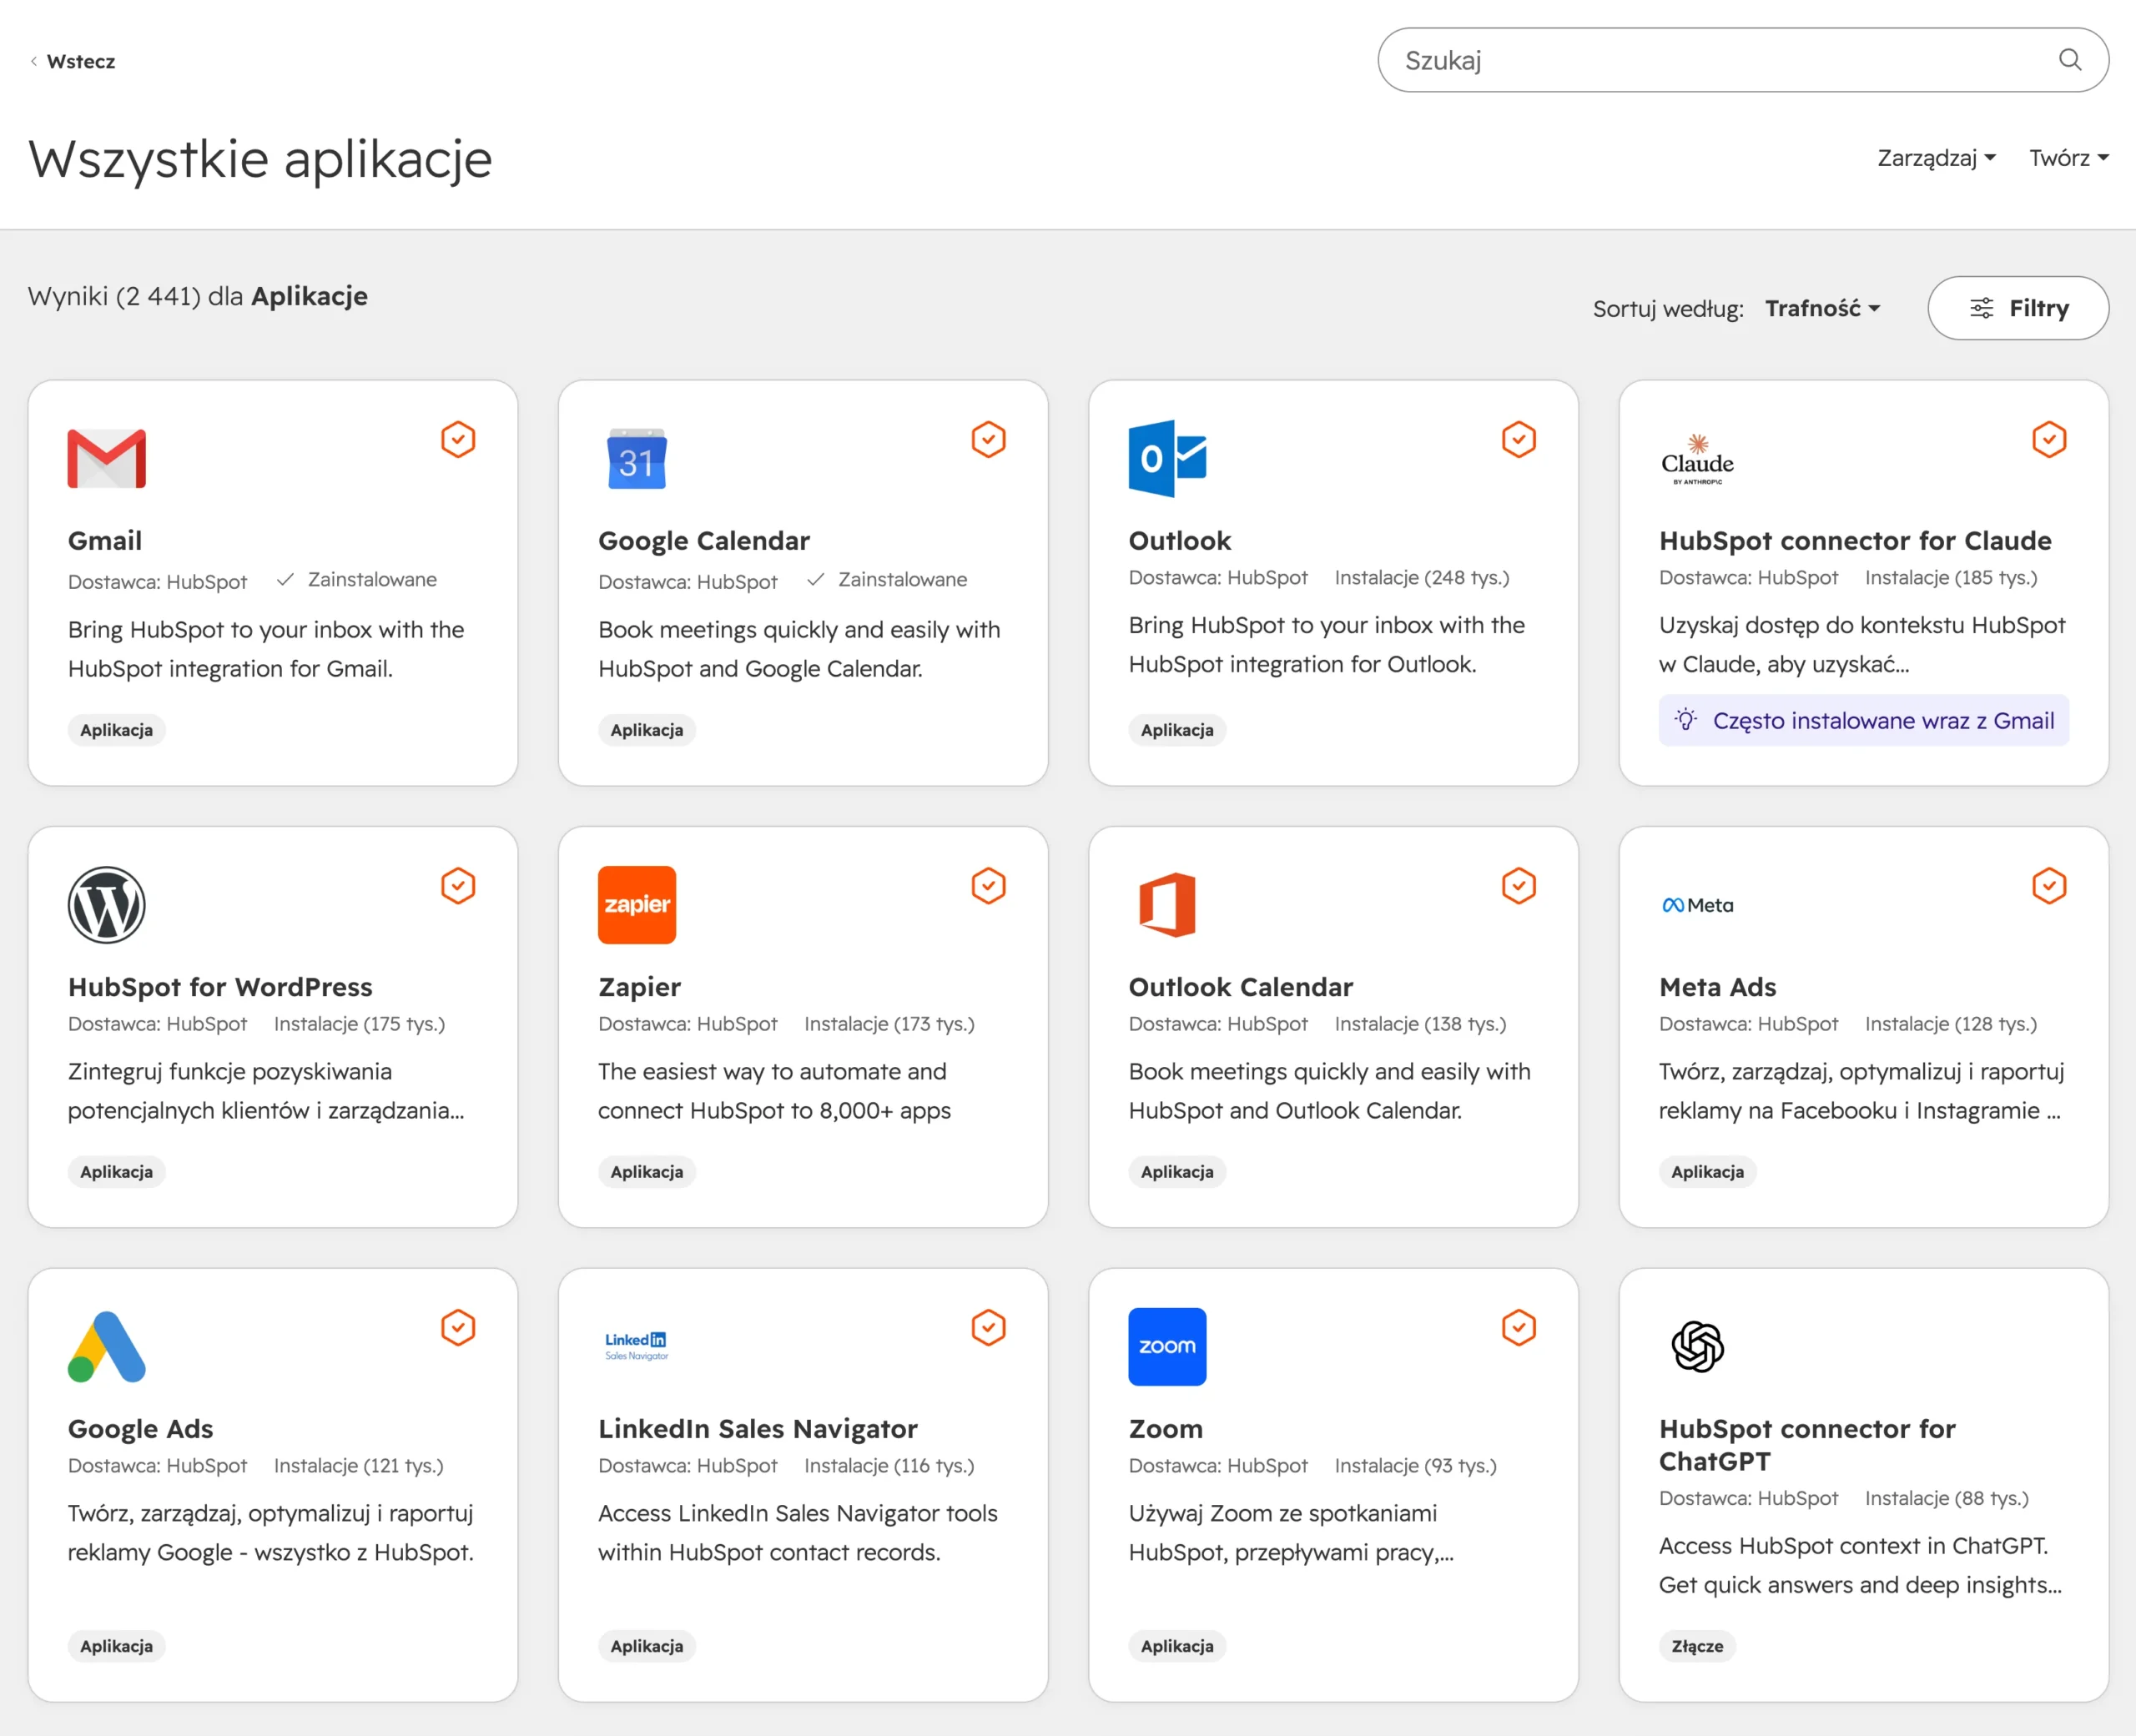This screenshot has width=2136, height=1736.
Task: Click the ChatGPT logo icon
Action: point(1697,1347)
